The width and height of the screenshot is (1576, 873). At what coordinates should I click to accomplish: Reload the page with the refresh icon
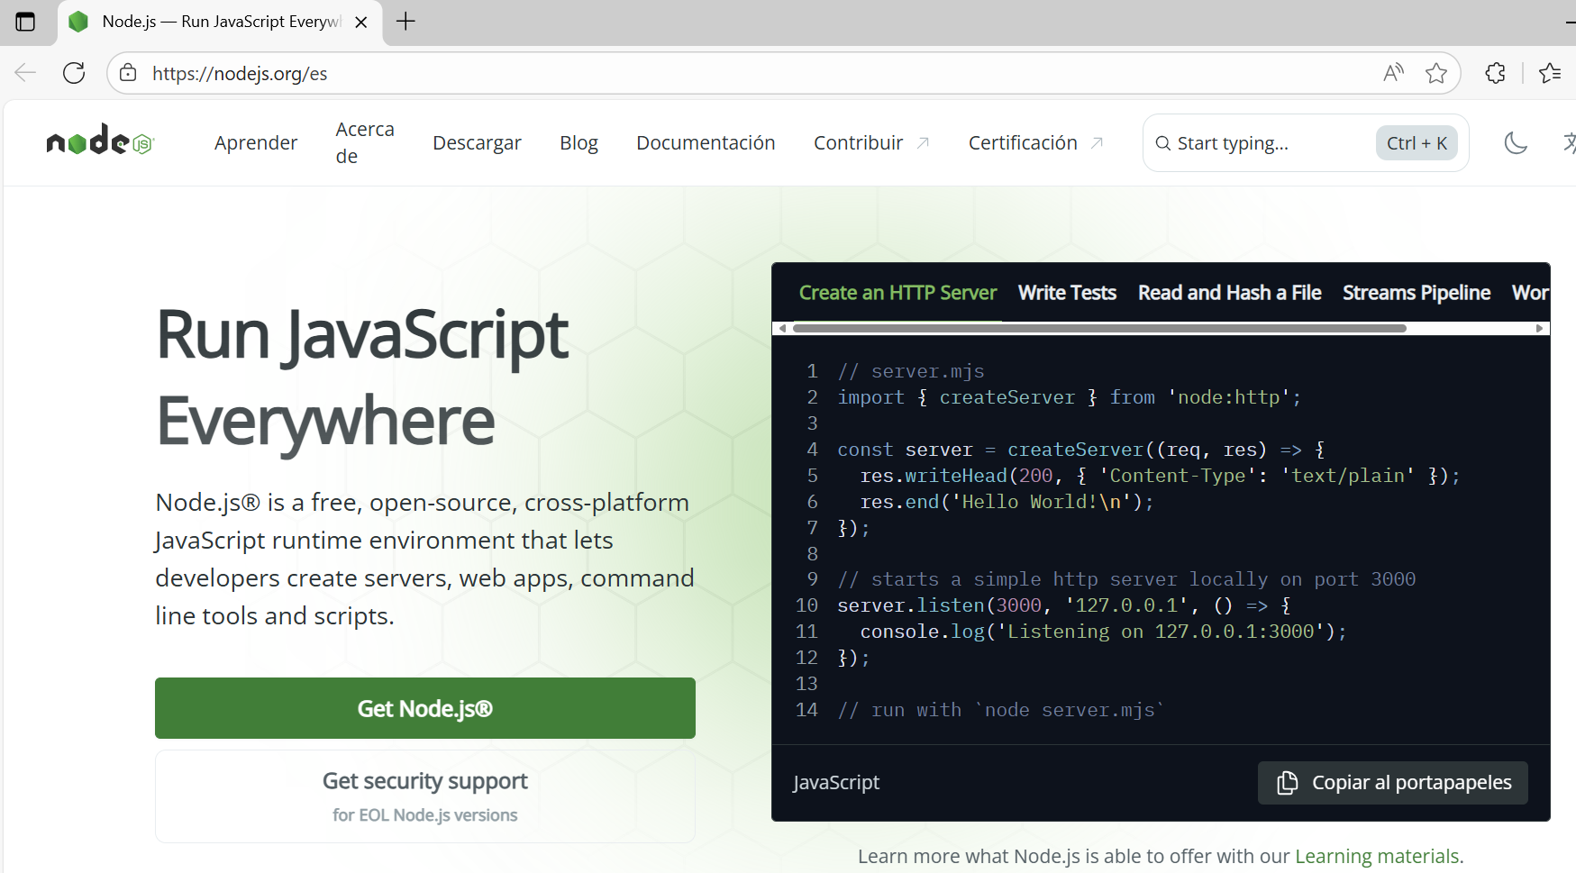point(74,73)
